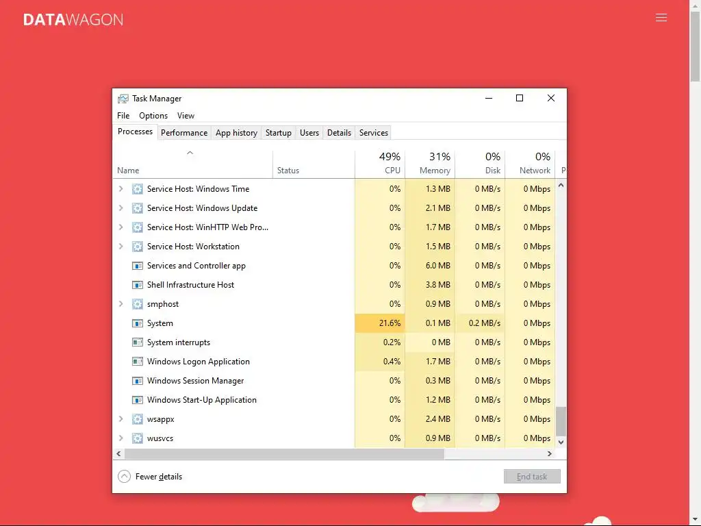Click the System interrupts process icon

(x=137, y=342)
